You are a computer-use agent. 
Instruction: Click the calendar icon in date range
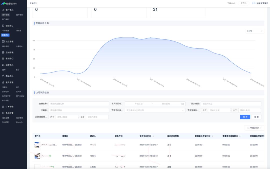point(182,104)
